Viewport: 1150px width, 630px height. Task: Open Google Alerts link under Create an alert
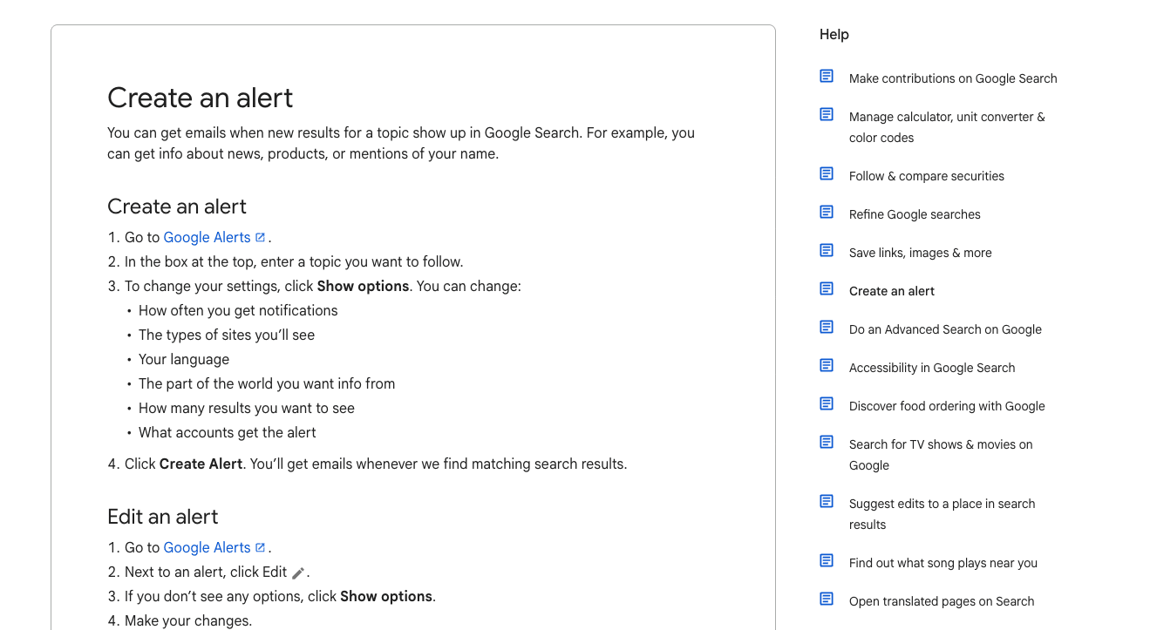tap(207, 237)
